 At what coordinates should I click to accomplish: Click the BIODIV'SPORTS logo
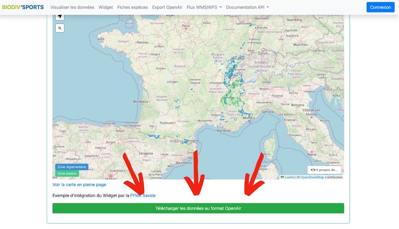coord(23,7)
